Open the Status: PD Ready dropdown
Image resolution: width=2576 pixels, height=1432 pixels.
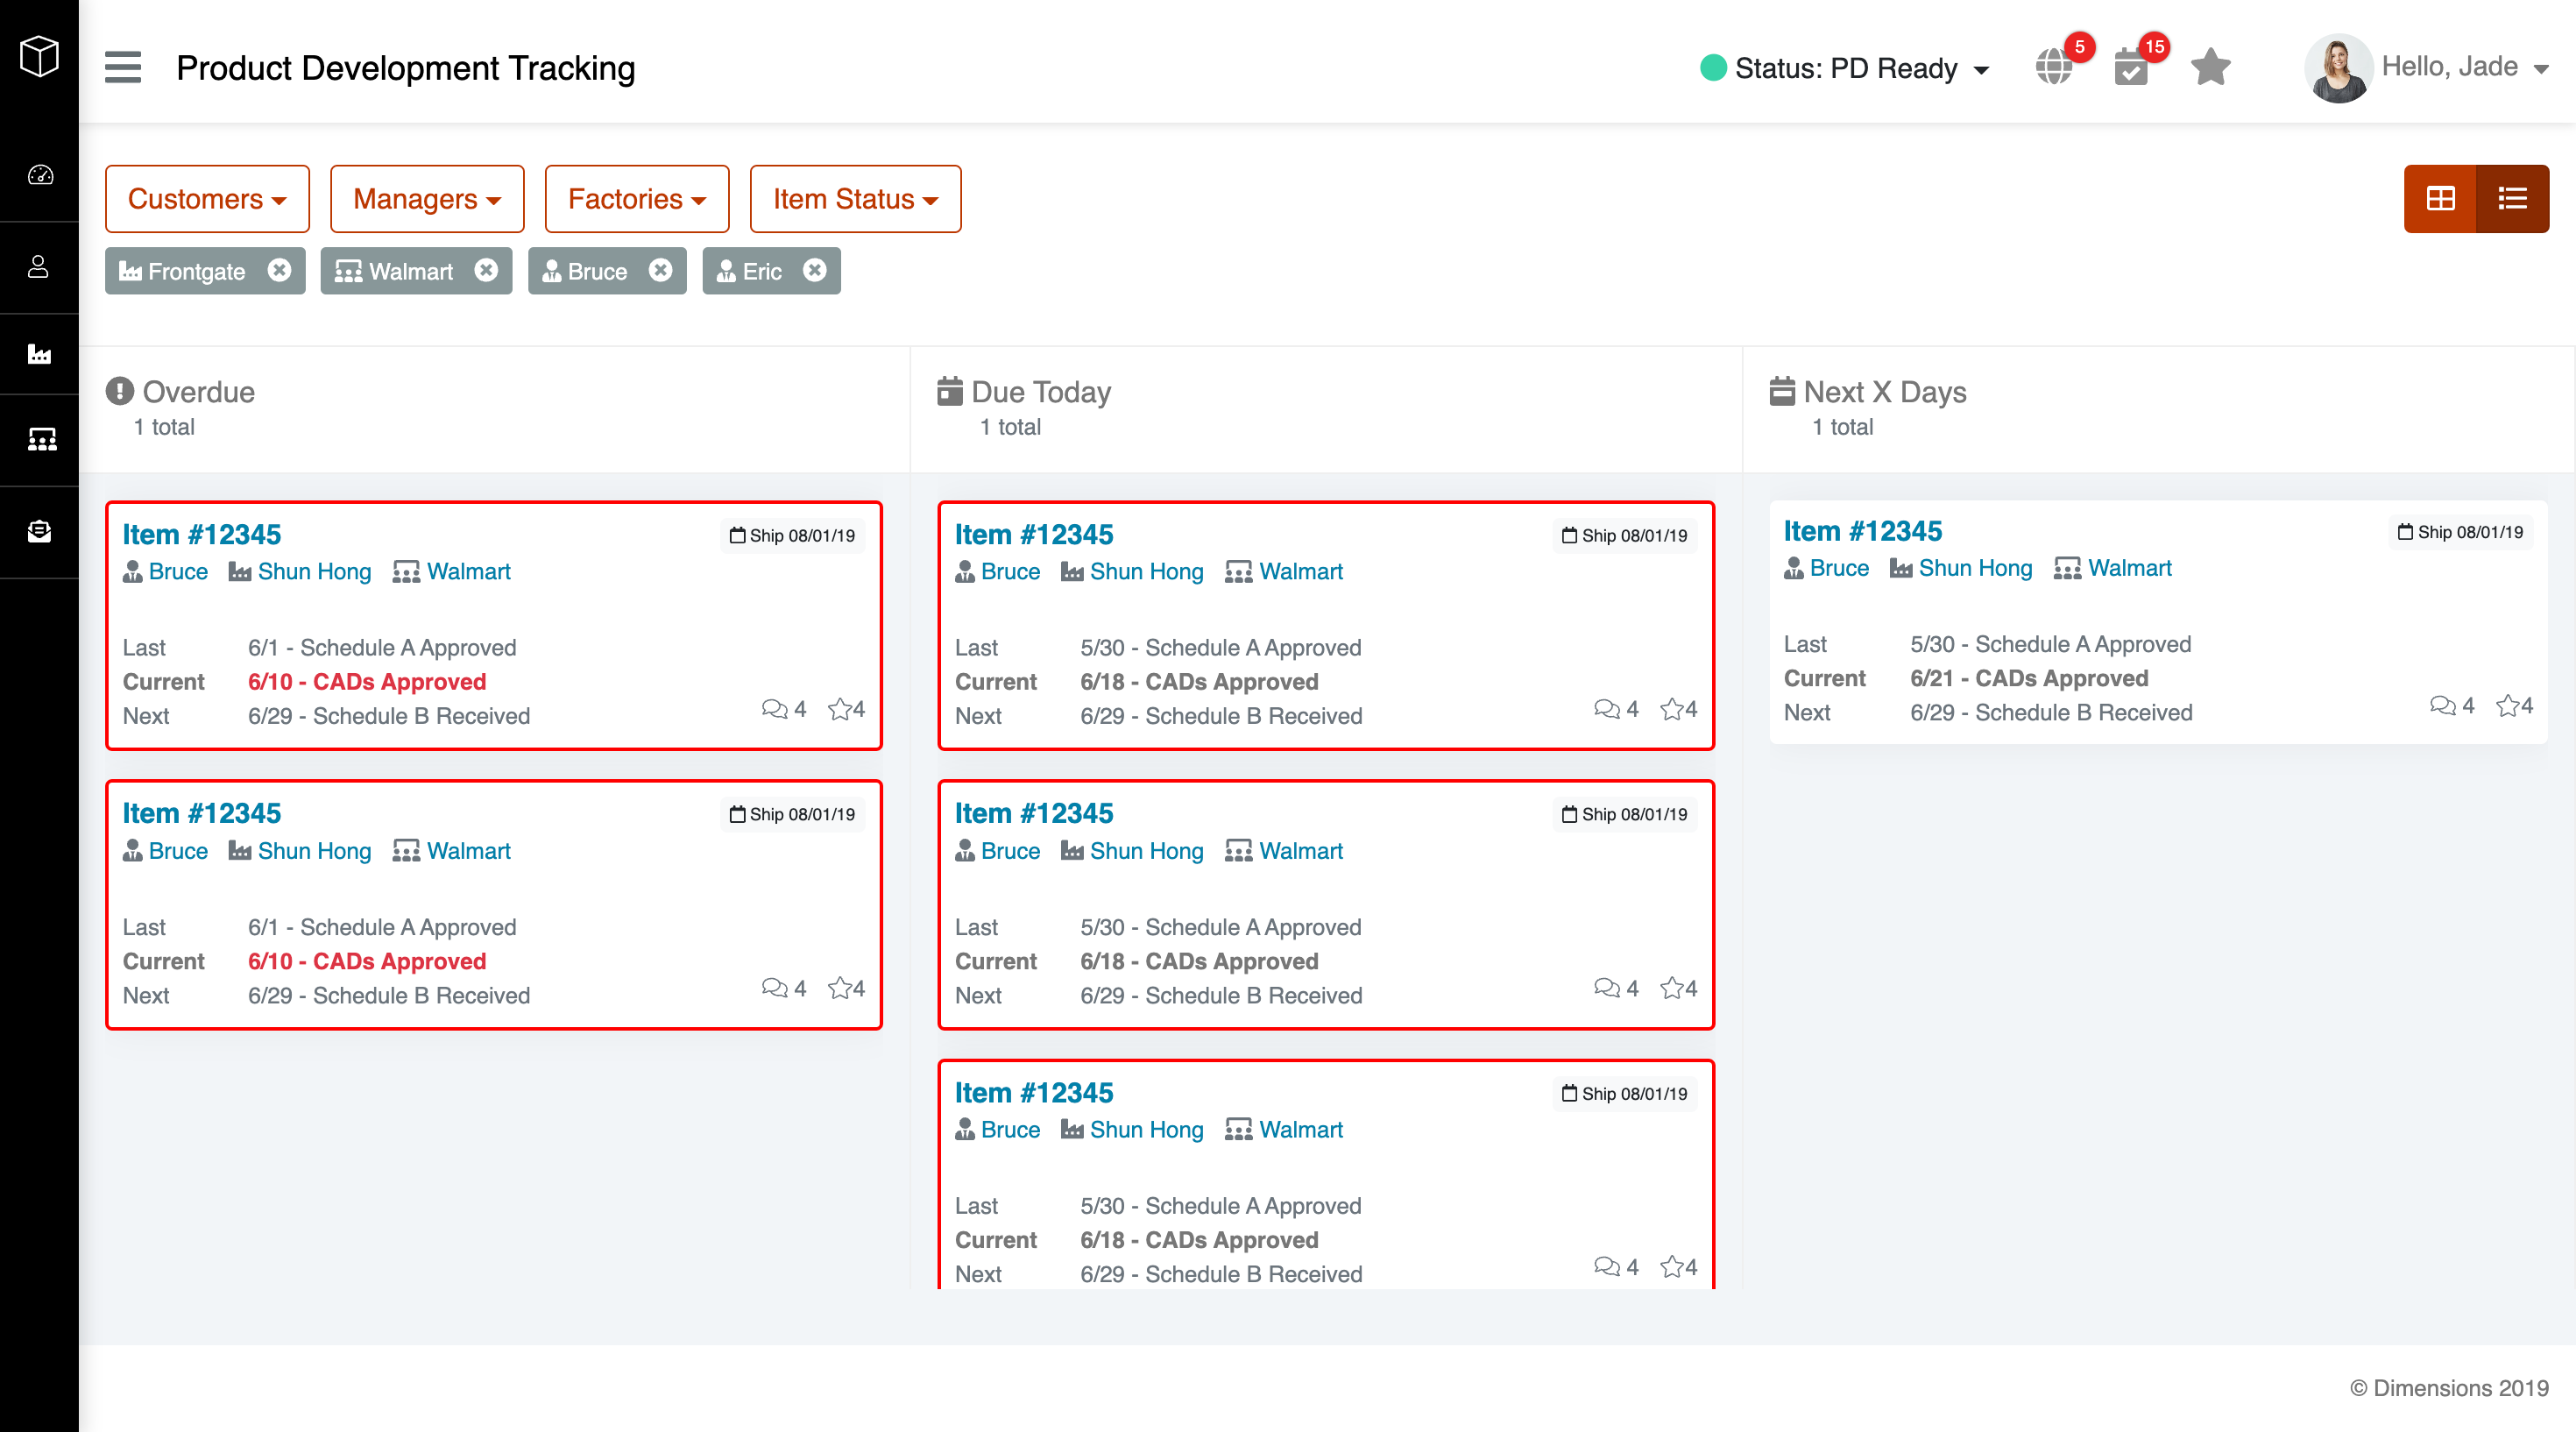point(1845,68)
